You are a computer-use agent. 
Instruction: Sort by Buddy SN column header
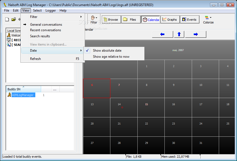click(23, 89)
